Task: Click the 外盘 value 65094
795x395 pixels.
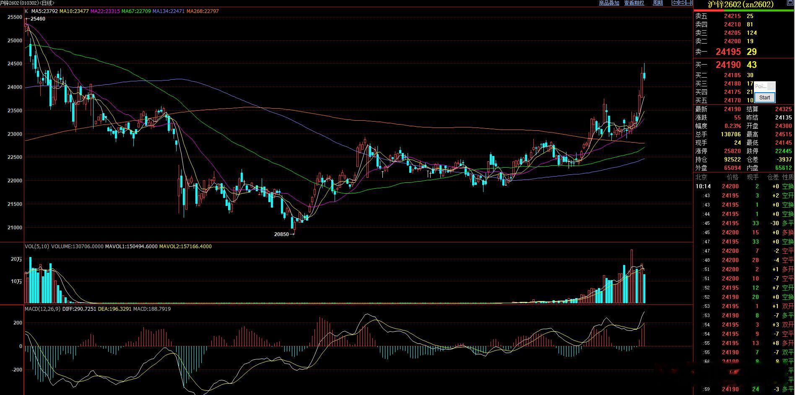Action: pyautogui.click(x=733, y=168)
